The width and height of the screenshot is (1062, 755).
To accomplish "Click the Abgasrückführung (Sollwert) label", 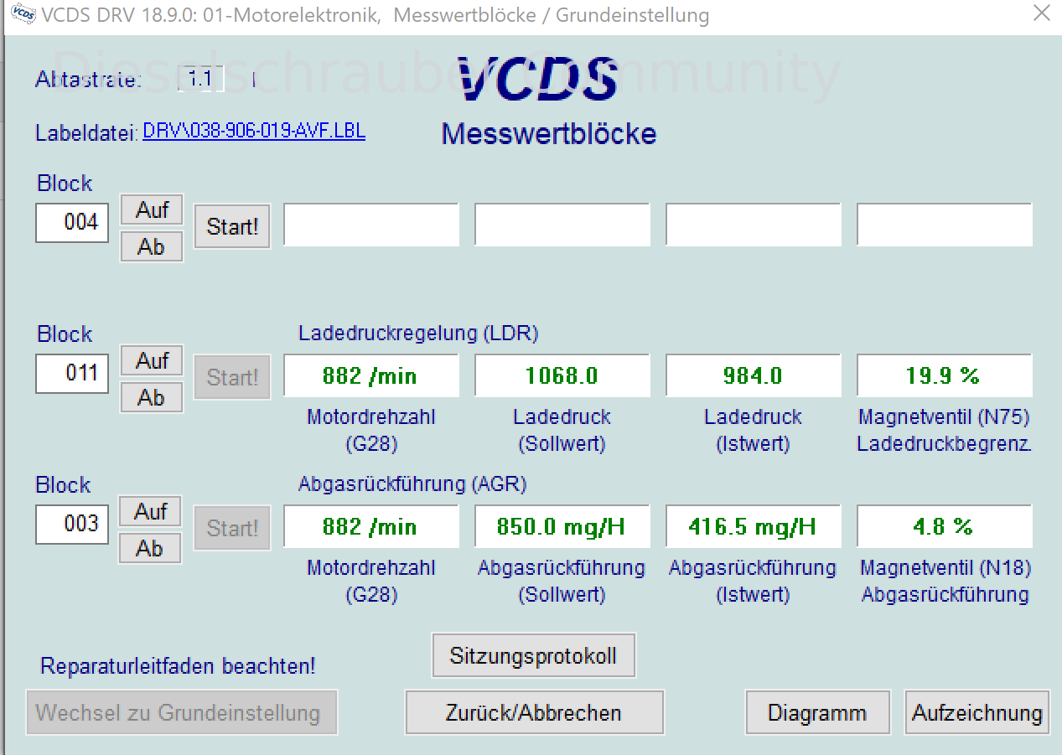I will (x=562, y=582).
